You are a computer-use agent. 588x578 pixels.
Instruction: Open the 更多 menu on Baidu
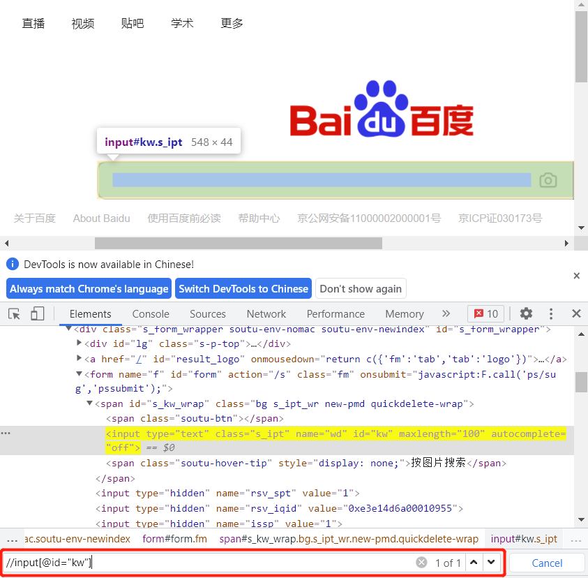coord(232,23)
